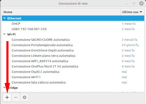Collapse the Ethernet group

pos(4,18)
